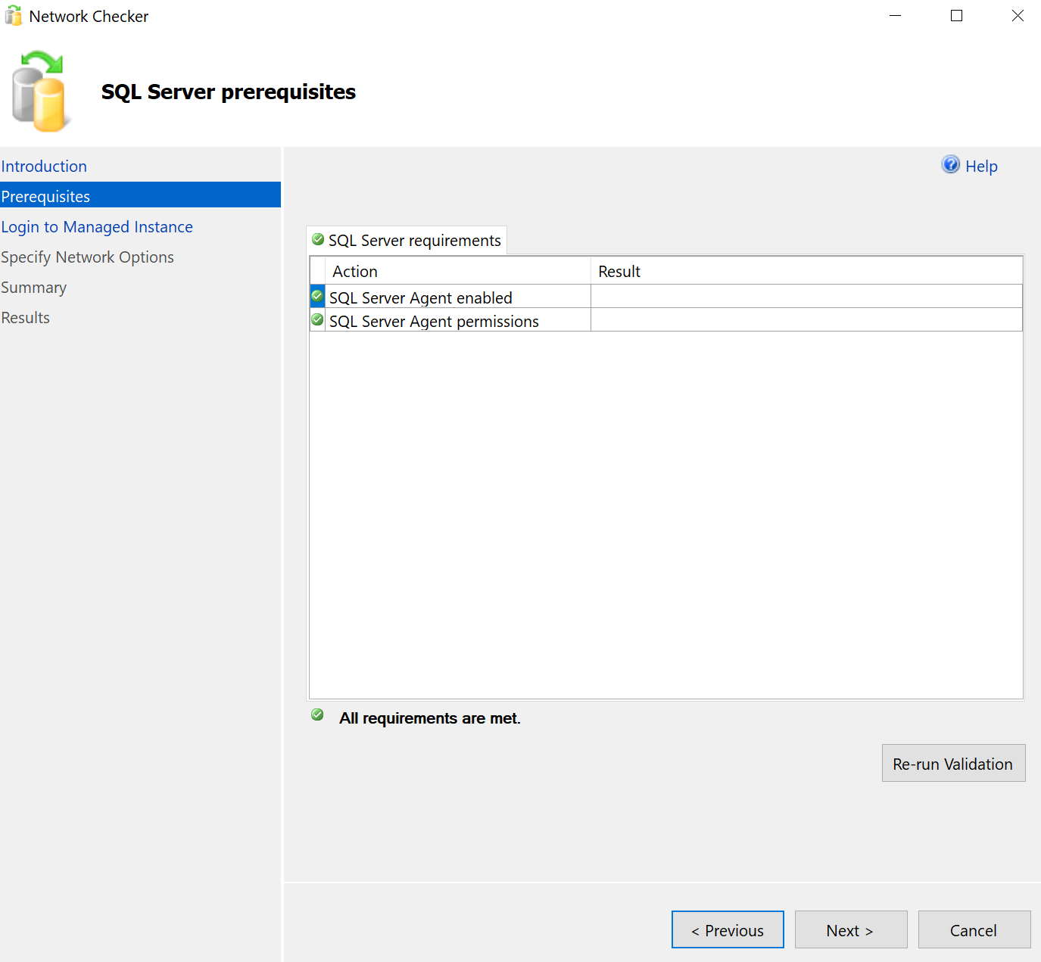Select the Prerequisites step in sidebar
This screenshot has width=1041, height=962.
point(140,195)
